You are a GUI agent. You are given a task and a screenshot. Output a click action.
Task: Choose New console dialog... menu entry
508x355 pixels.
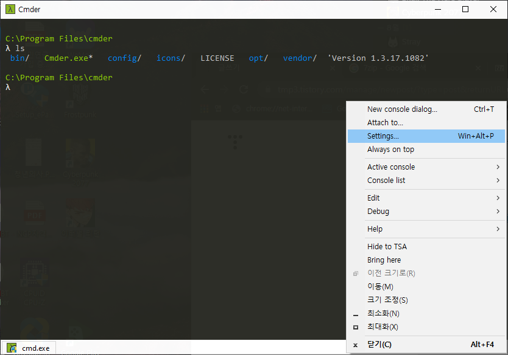tap(426, 109)
